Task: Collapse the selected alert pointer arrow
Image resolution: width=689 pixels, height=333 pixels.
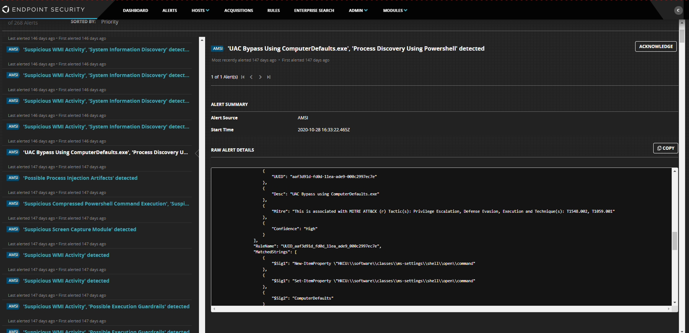Action: (x=197, y=153)
